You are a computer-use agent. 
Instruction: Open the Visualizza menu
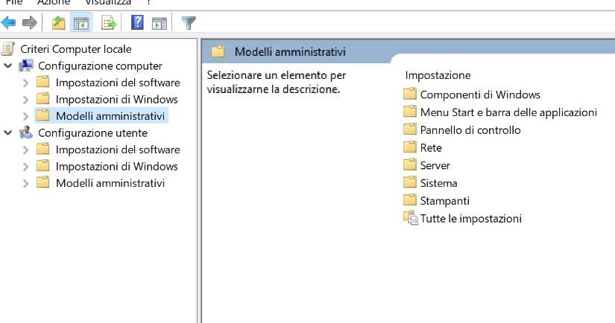click(108, 3)
